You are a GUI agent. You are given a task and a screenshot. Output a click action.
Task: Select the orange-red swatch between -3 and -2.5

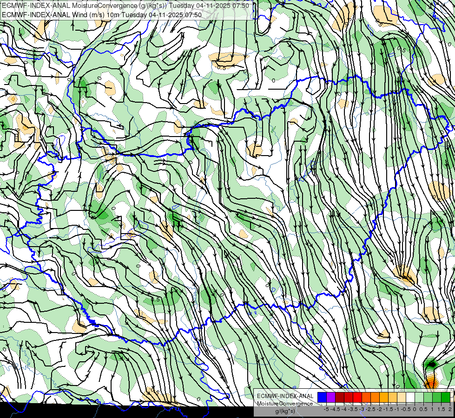366,397
